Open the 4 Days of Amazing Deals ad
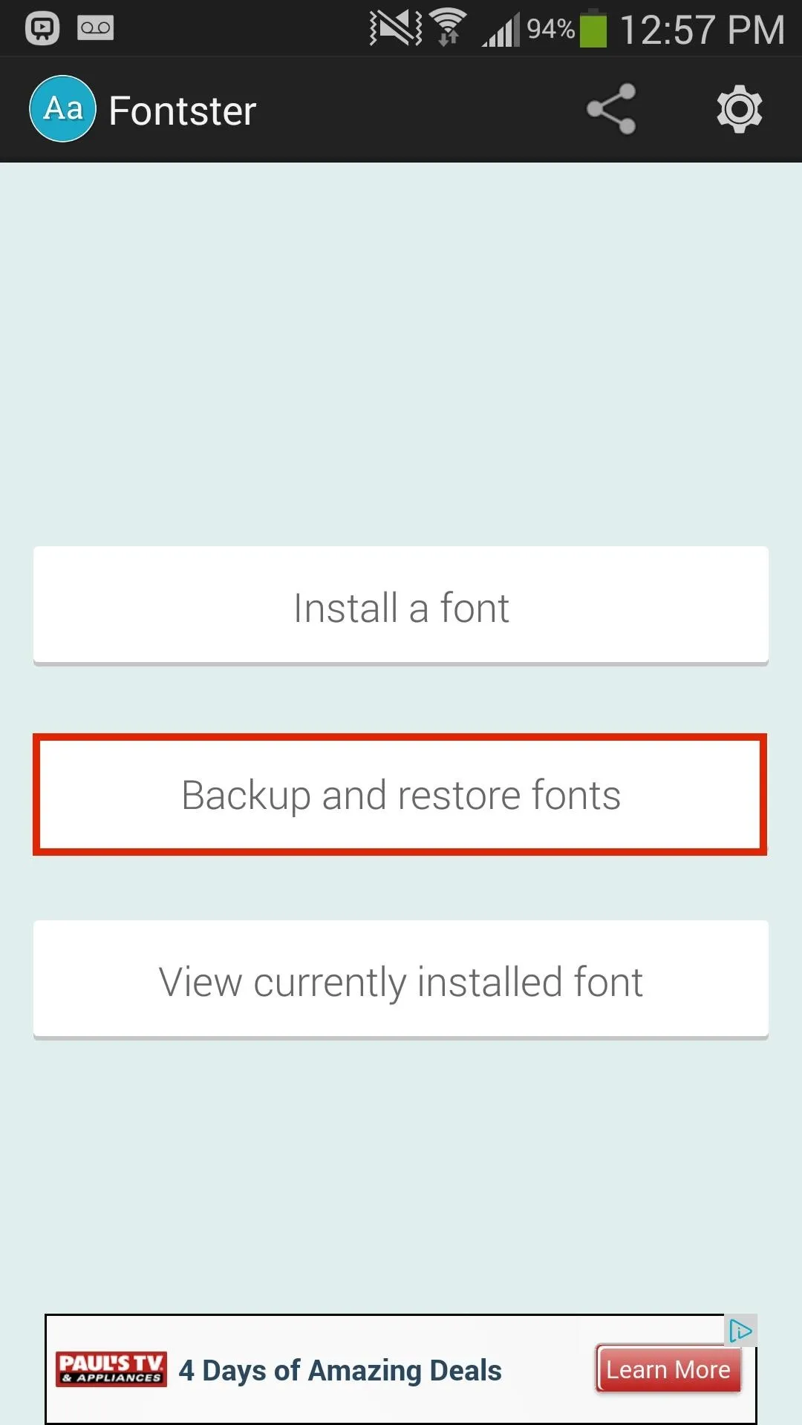802x1425 pixels. (x=340, y=1370)
